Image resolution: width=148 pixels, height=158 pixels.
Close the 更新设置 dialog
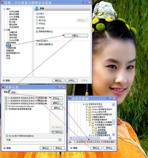[x=64, y=87]
